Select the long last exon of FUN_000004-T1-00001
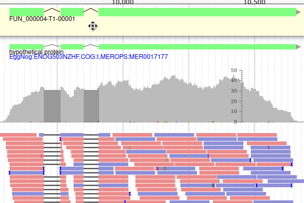 point(198,12)
